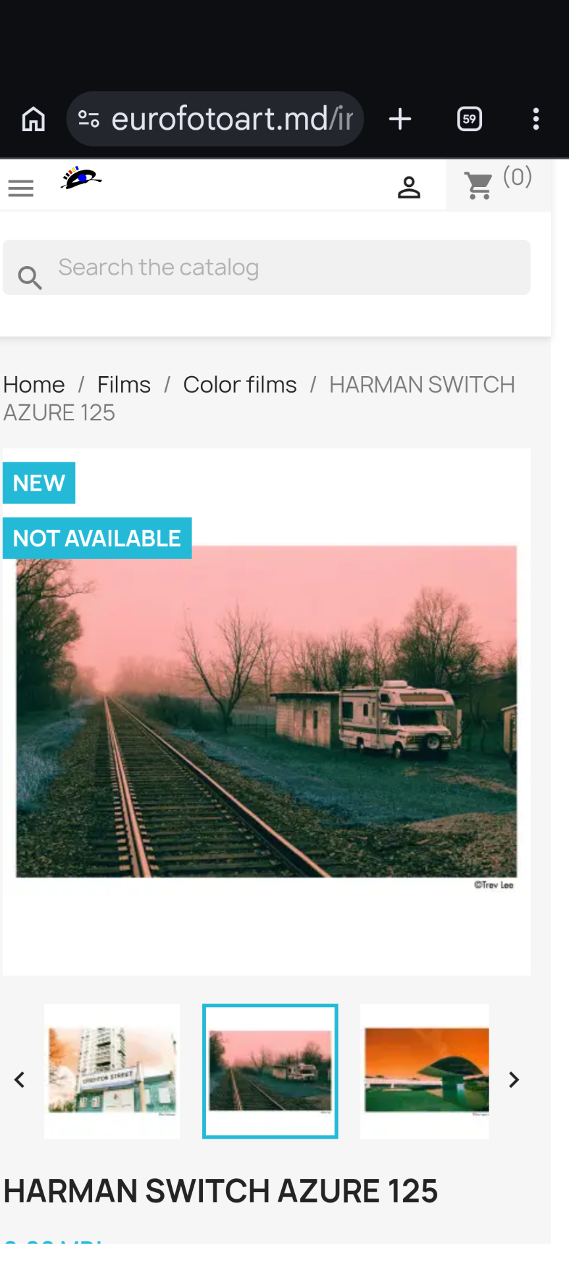Click the search magnifier icon
The image size is (569, 1277).
tap(30, 277)
